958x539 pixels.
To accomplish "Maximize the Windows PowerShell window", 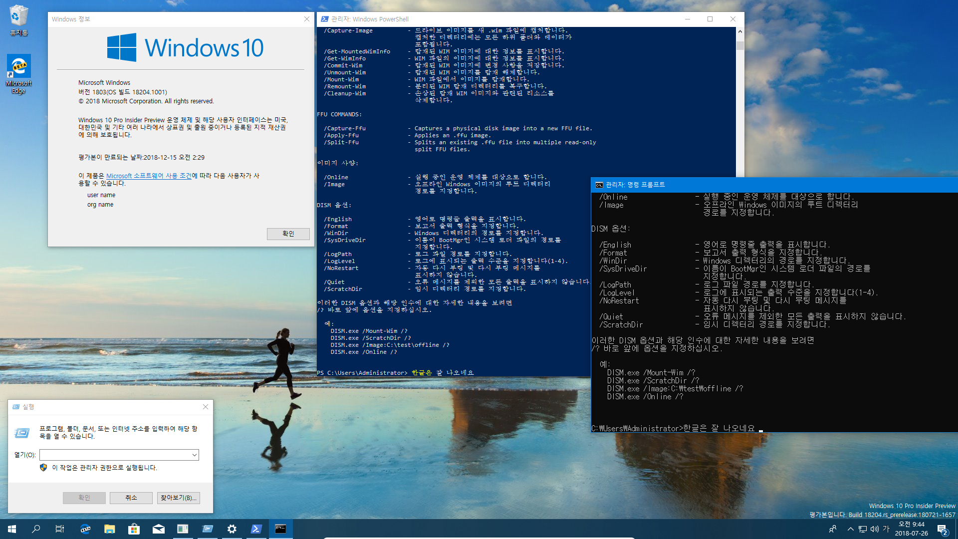I will click(710, 19).
